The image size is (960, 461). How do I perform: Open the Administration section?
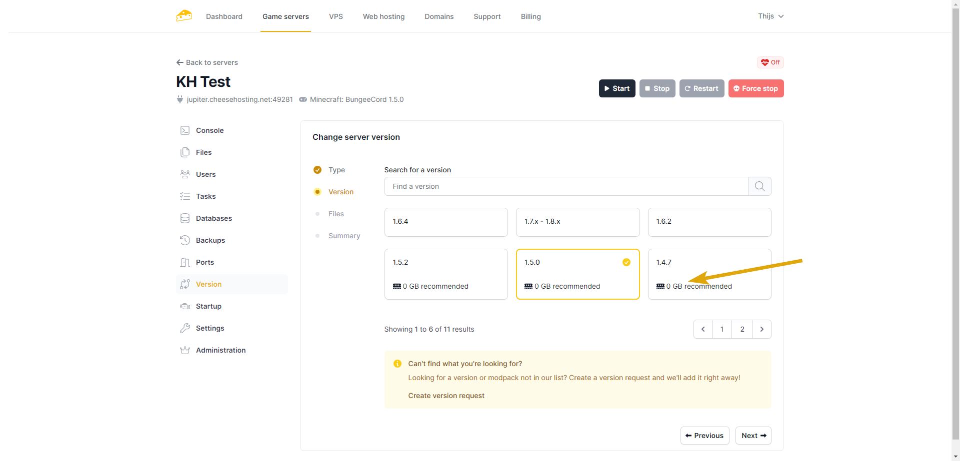click(x=220, y=350)
